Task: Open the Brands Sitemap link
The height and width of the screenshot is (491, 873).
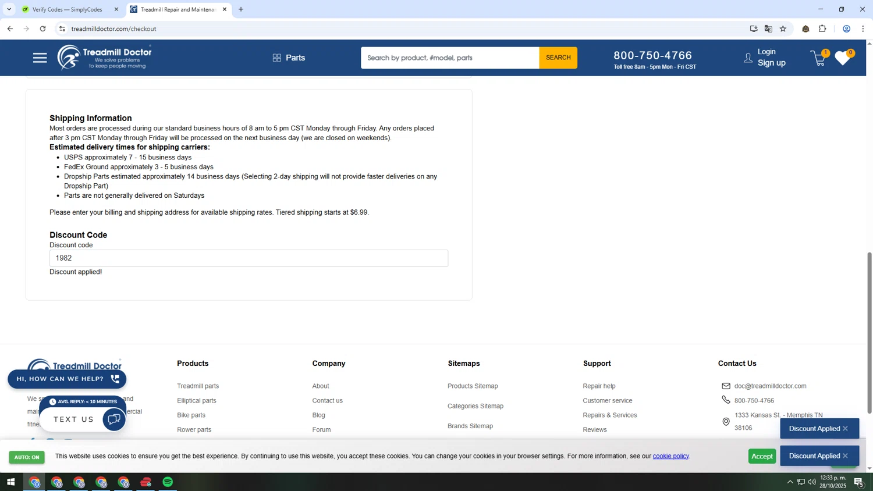Action: tap(470, 426)
